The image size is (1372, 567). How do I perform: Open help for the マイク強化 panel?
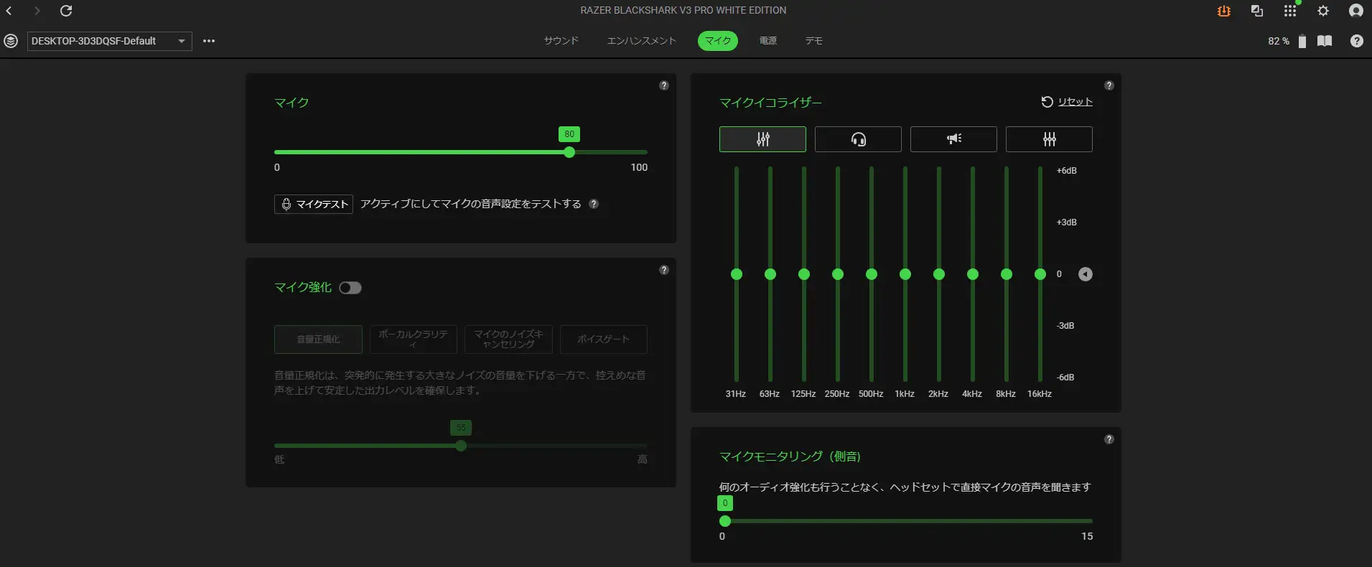tap(664, 270)
